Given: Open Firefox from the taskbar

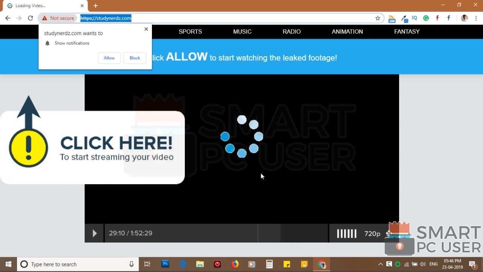Looking at the screenshot, I should pyautogui.click(x=234, y=264).
